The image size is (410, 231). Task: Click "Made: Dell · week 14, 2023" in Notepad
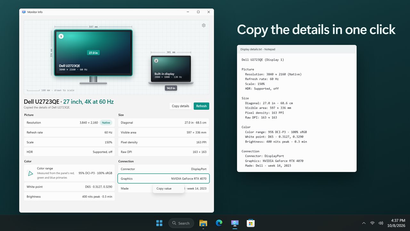[x=268, y=166]
